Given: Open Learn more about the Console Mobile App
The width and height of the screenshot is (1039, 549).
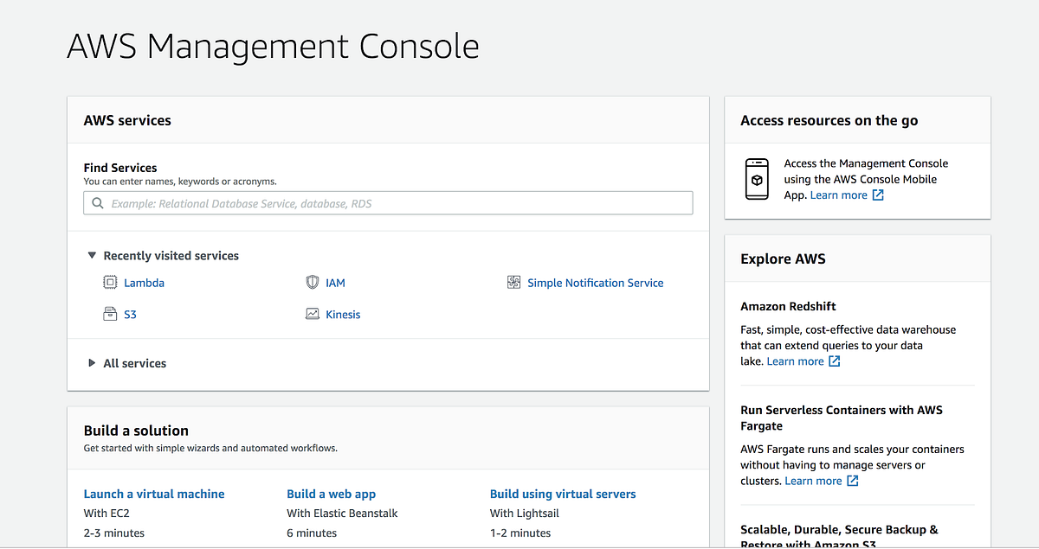Looking at the screenshot, I should pyautogui.click(x=838, y=195).
